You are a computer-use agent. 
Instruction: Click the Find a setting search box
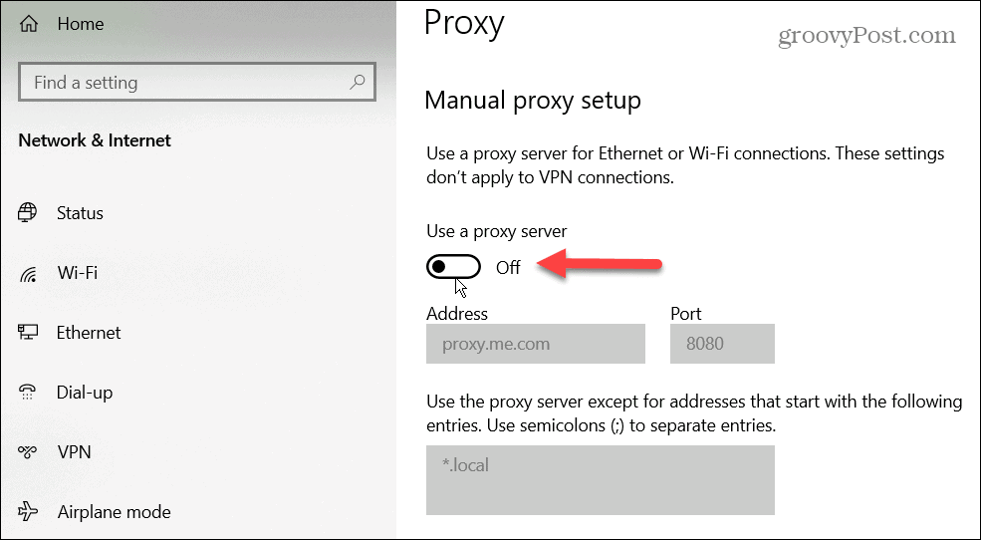click(197, 82)
